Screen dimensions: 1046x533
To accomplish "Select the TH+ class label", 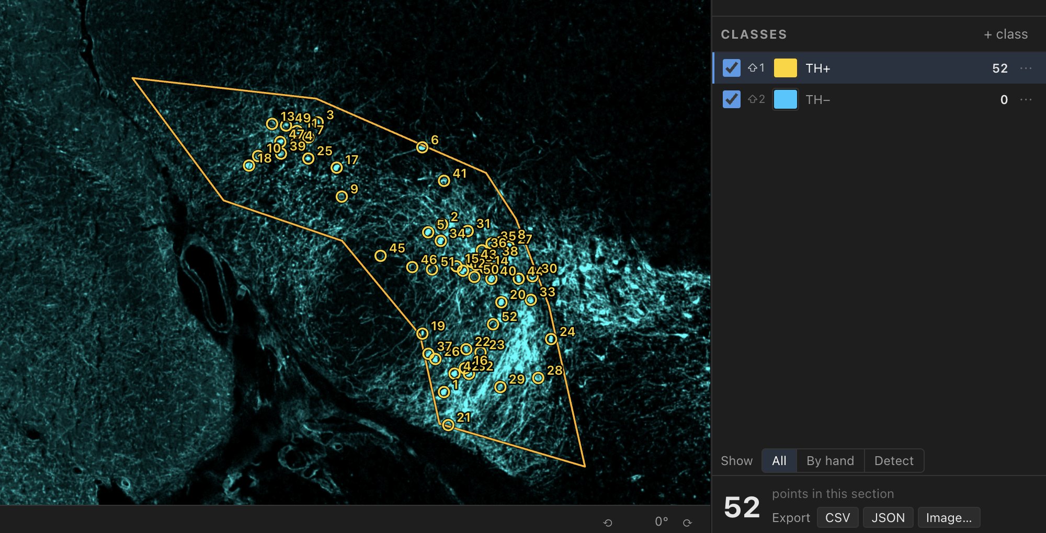I will point(818,68).
